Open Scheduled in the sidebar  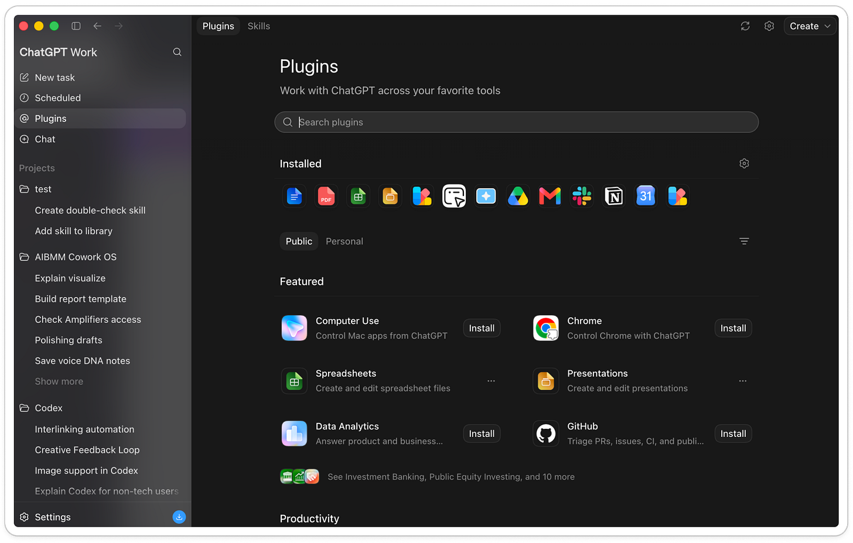(x=100, y=98)
